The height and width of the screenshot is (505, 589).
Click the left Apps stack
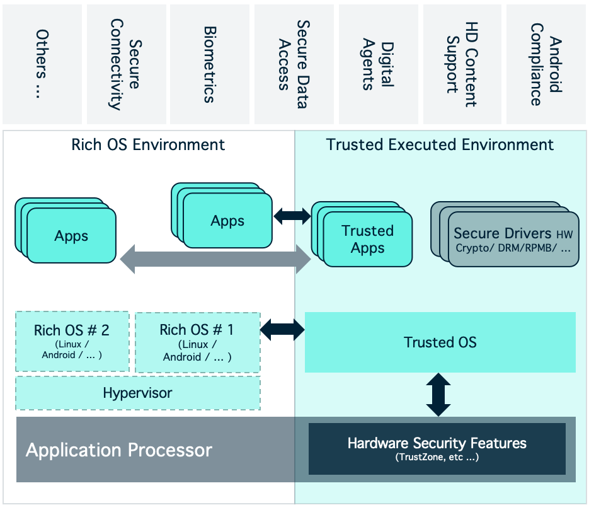66,230
